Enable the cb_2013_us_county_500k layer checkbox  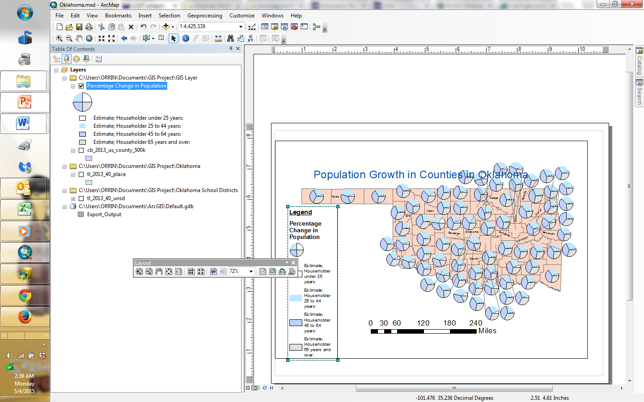81,151
